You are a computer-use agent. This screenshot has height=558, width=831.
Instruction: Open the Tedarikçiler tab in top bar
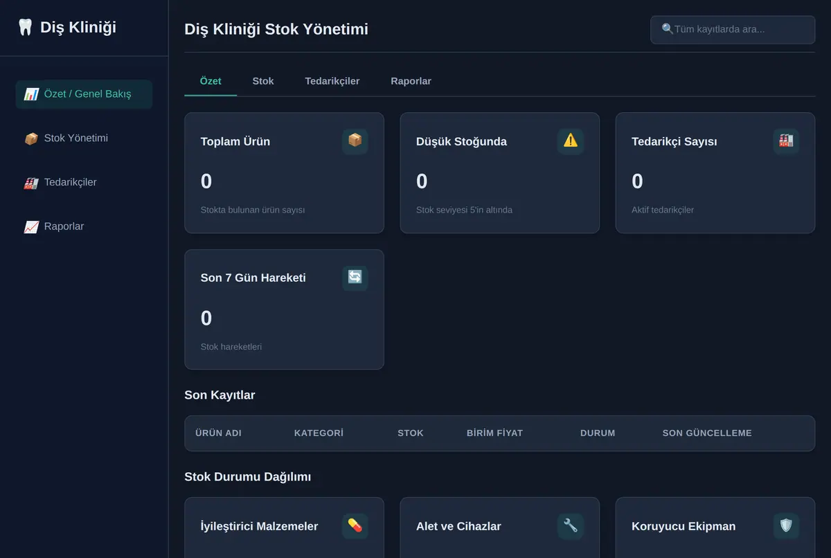tap(332, 81)
